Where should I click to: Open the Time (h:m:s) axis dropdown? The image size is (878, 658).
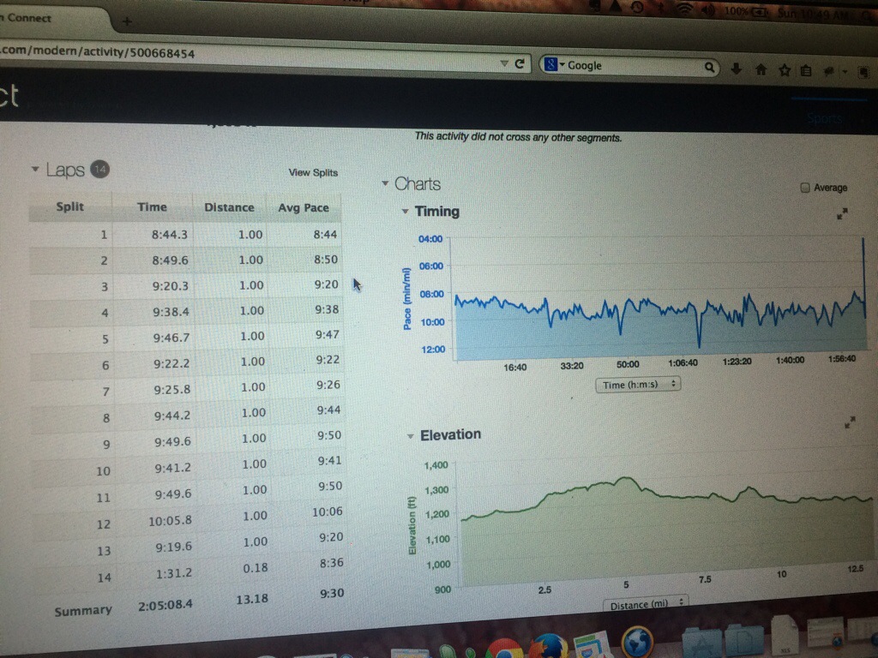tap(638, 385)
